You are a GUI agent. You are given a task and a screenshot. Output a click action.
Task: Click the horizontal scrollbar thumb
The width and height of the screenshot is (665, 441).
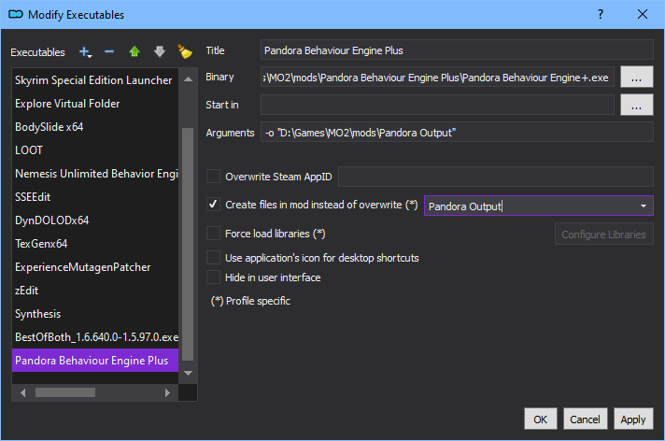pos(65,392)
